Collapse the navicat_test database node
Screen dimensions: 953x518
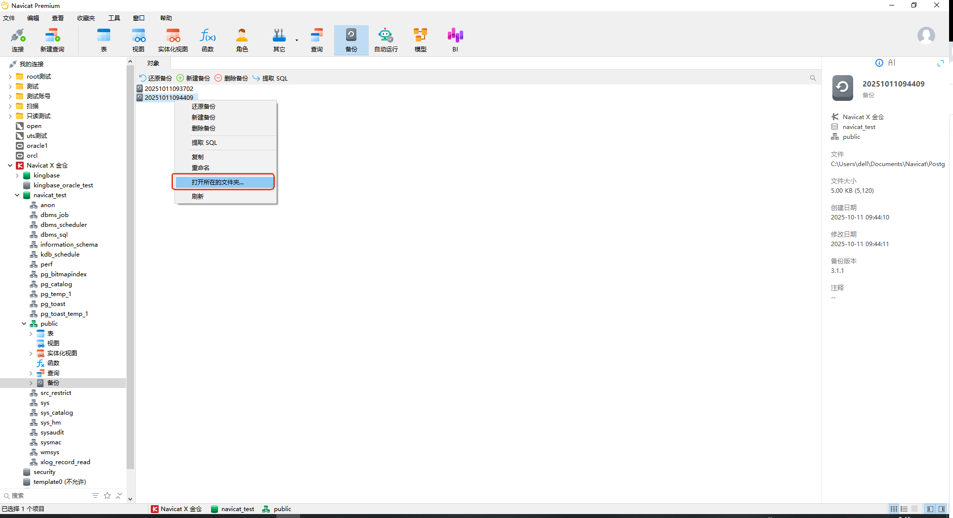17,195
